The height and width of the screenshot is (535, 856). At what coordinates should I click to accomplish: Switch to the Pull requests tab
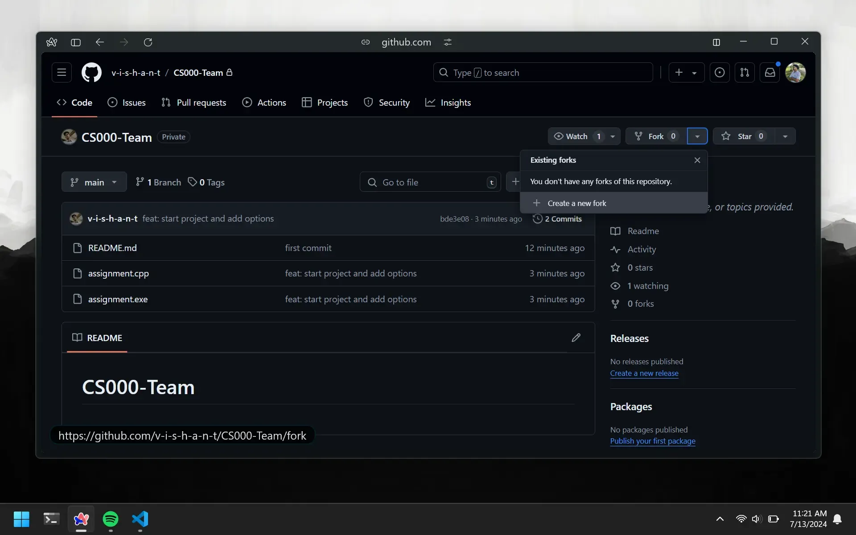[x=194, y=103]
